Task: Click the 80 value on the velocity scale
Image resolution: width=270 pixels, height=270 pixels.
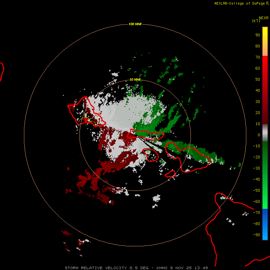Action: [258, 46]
